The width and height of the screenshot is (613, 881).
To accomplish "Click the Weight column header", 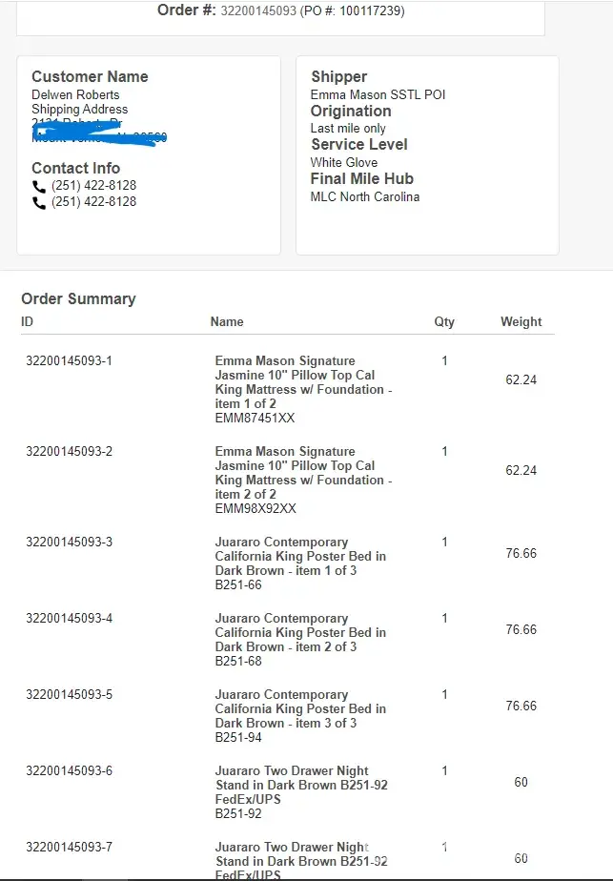I will click(x=521, y=322).
